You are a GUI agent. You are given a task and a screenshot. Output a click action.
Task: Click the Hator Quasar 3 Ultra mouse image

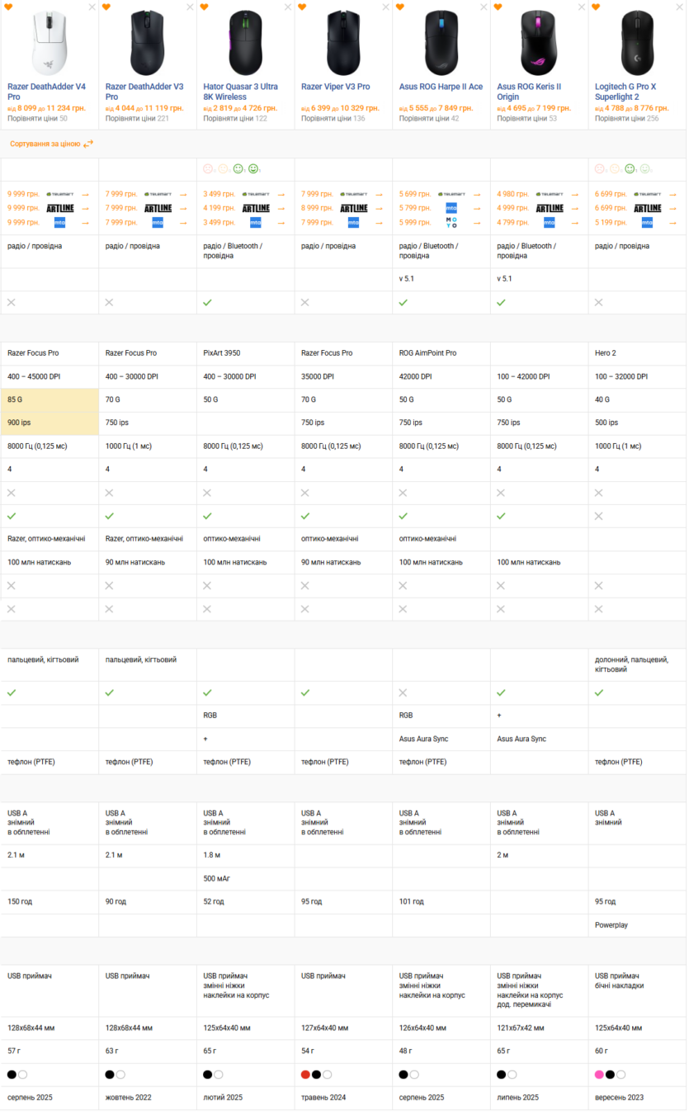244,43
